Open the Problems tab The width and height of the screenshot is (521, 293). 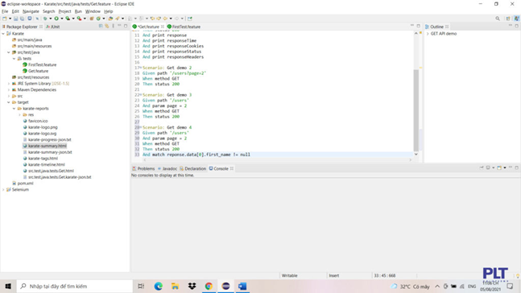point(143,169)
